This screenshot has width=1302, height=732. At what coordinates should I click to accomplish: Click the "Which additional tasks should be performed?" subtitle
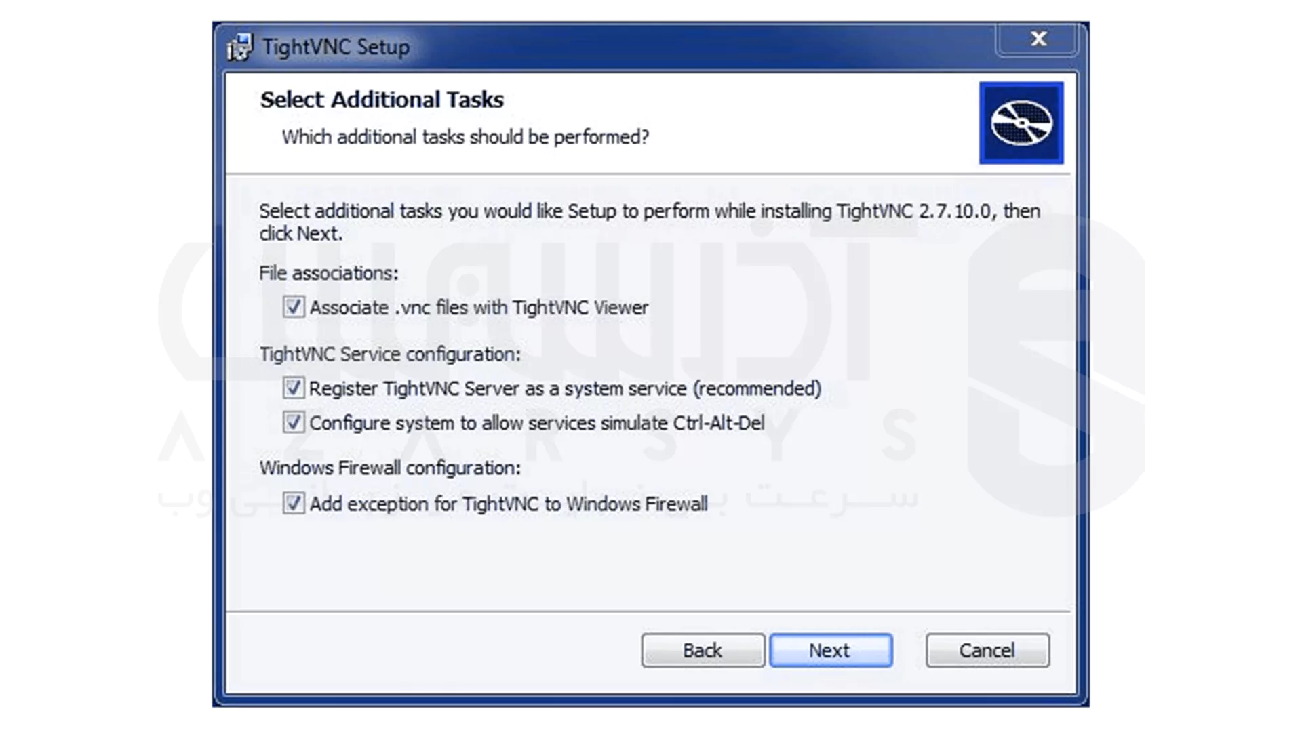(465, 137)
